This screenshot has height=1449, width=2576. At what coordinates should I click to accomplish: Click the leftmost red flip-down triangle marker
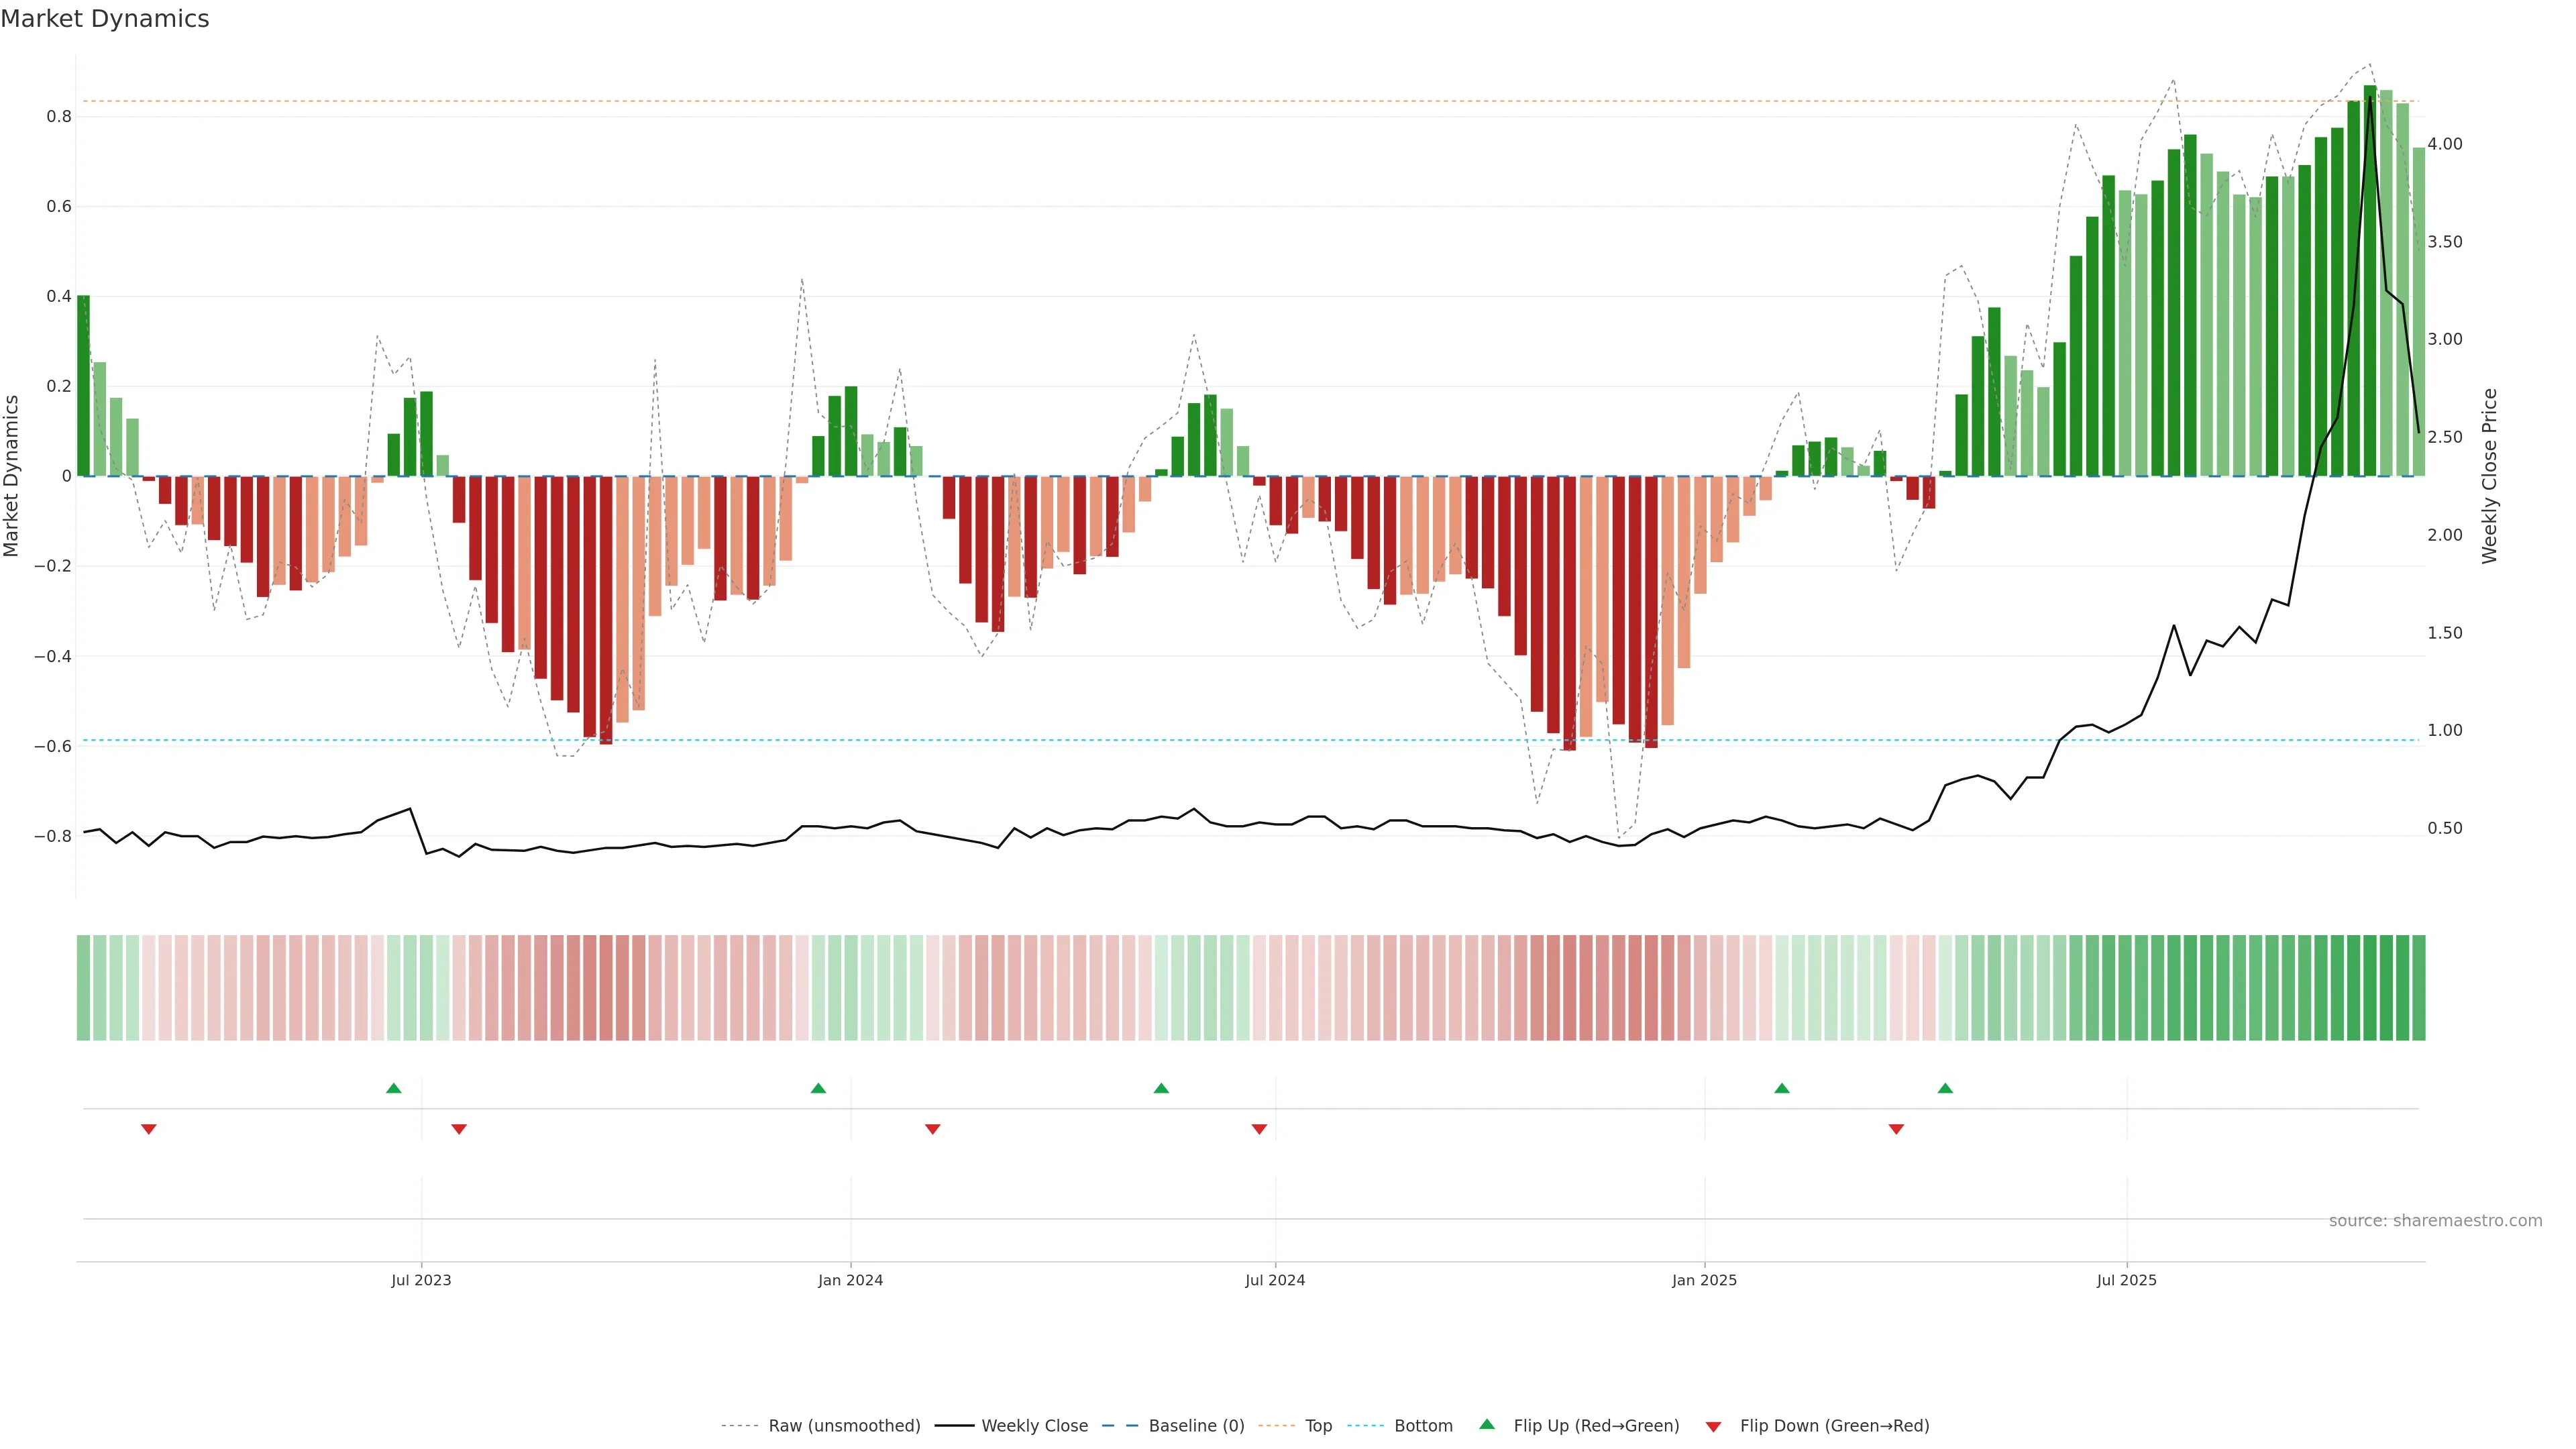click(x=149, y=1129)
